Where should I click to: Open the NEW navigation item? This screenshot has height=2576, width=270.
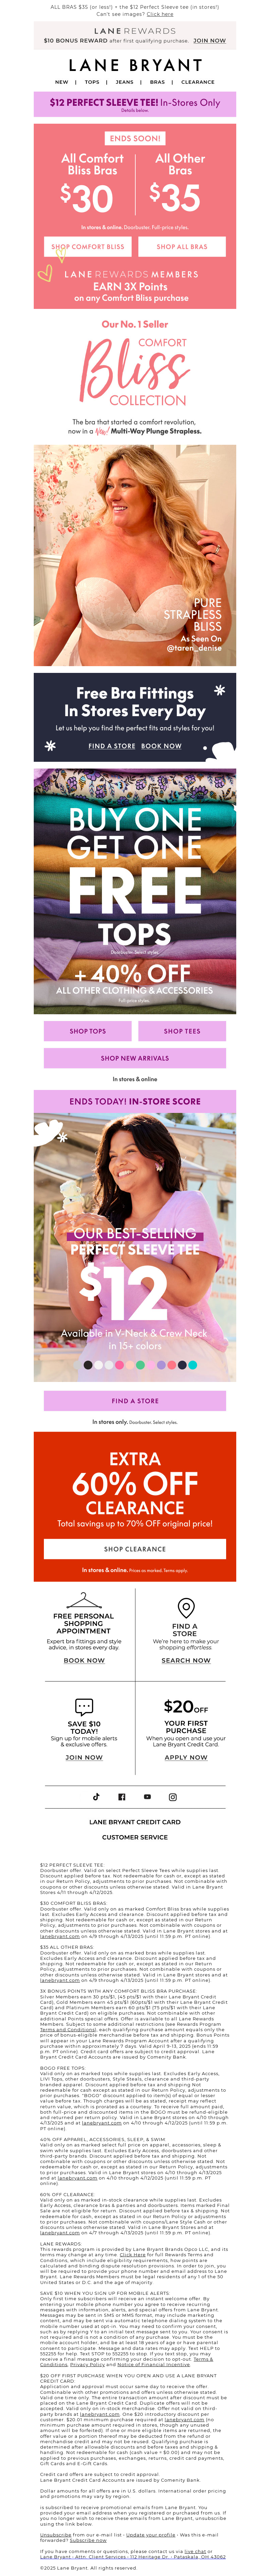62,82
